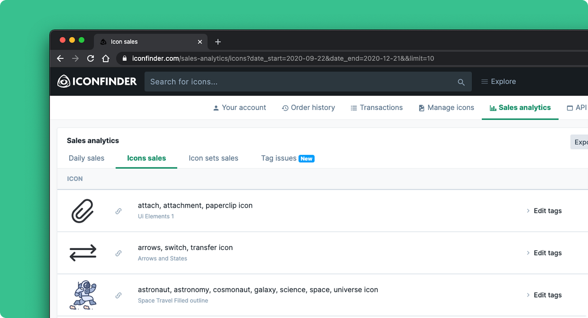Open the API menu item
The image size is (588, 318).
[577, 107]
